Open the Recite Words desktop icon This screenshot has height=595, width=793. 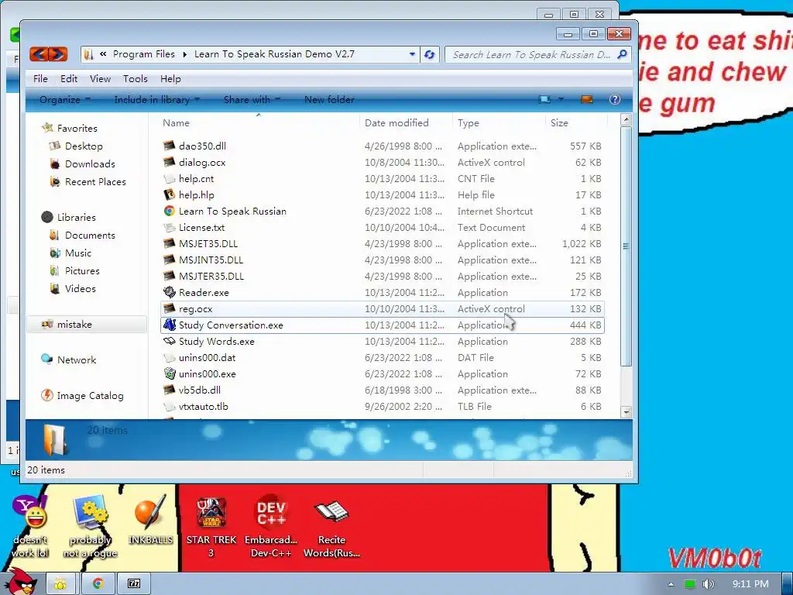[331, 527]
